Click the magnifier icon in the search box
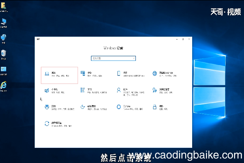Viewport: 244px width, 163px height. 133,58
